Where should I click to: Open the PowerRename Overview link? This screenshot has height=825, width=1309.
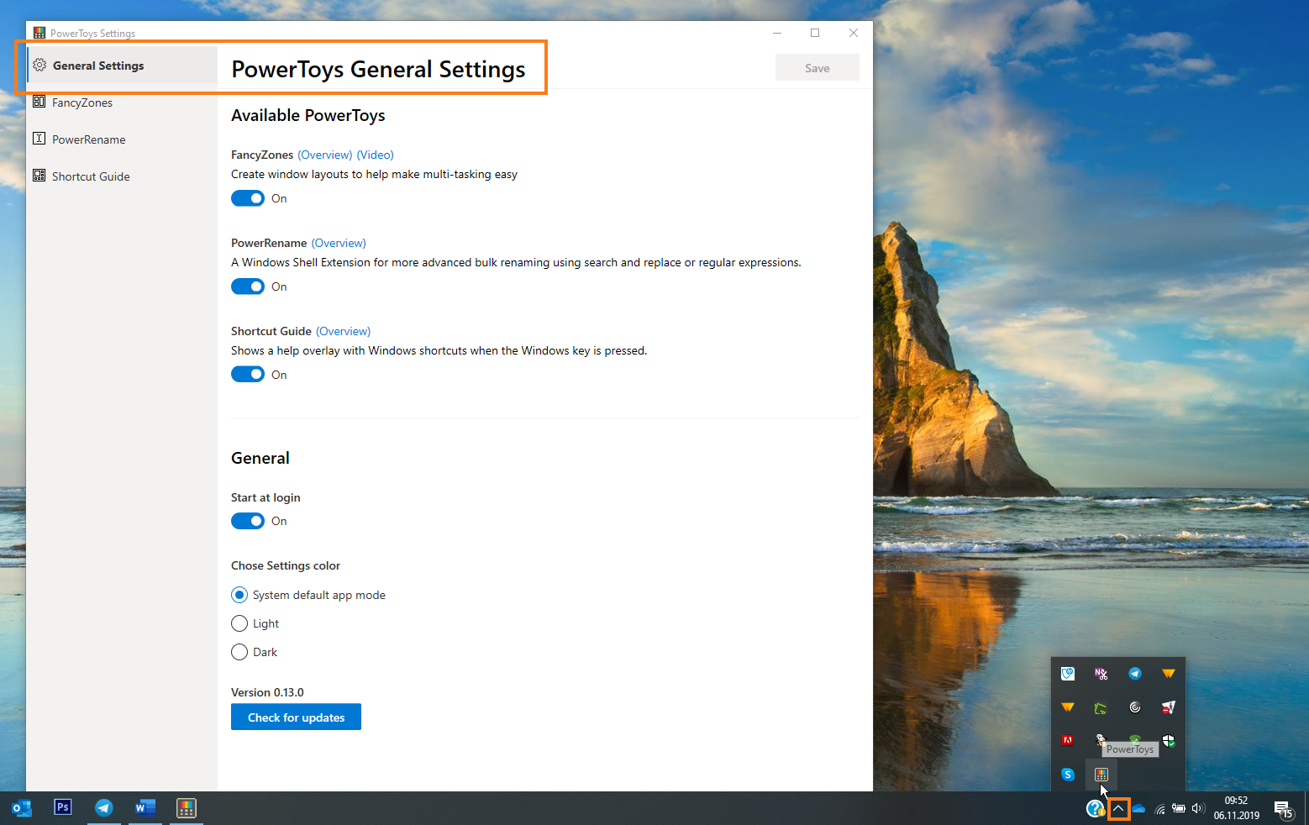[339, 243]
